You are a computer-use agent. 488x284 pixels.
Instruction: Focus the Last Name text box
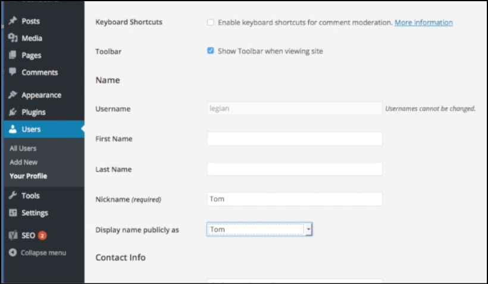coord(295,168)
